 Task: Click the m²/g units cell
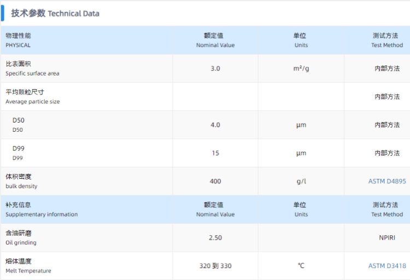(301, 68)
